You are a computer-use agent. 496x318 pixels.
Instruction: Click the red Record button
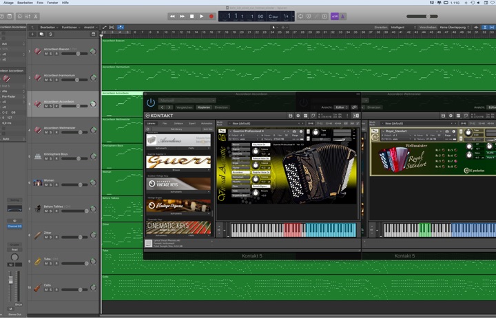coord(211,16)
